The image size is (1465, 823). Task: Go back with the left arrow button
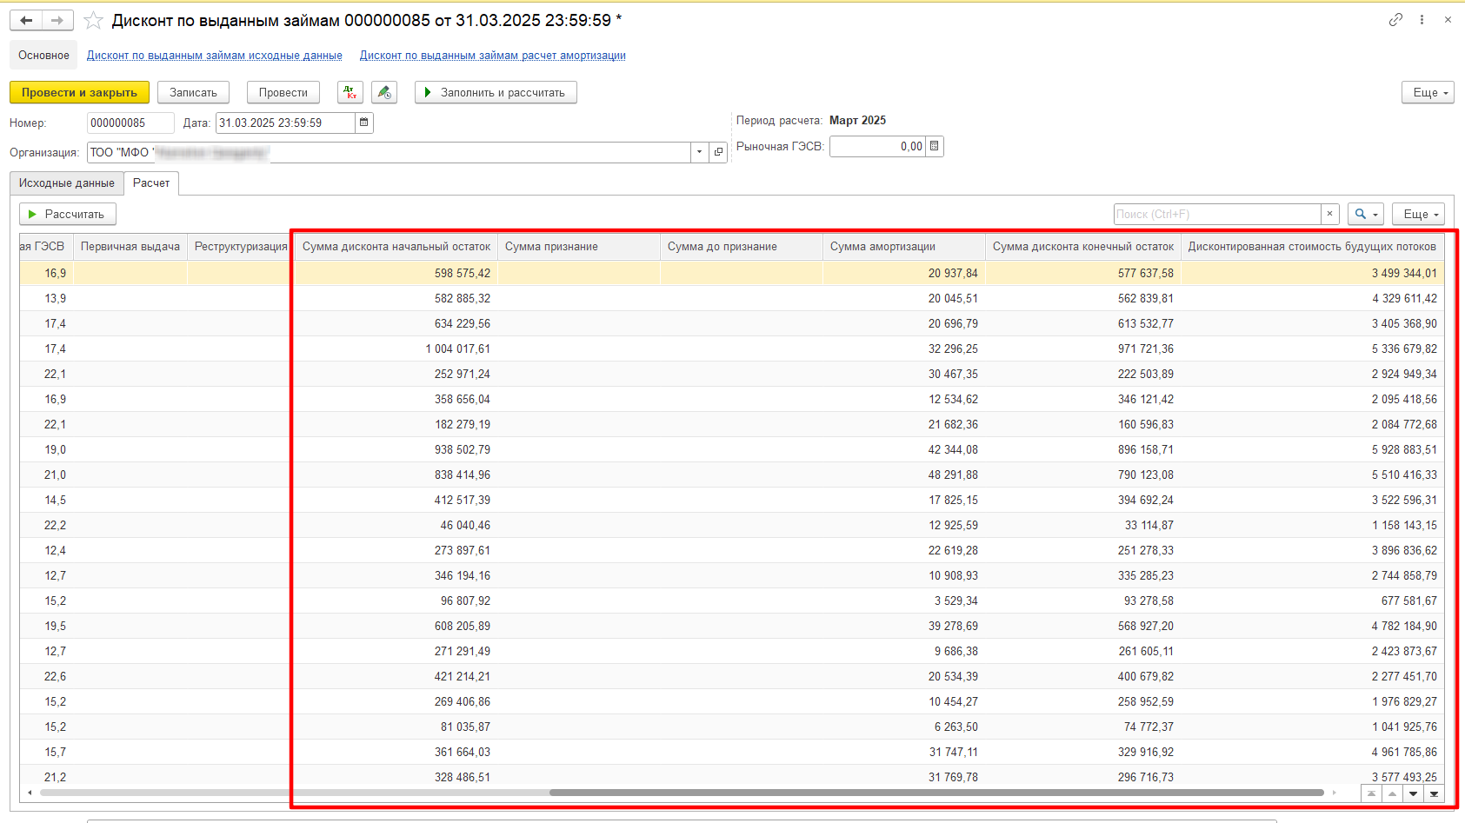(x=26, y=20)
